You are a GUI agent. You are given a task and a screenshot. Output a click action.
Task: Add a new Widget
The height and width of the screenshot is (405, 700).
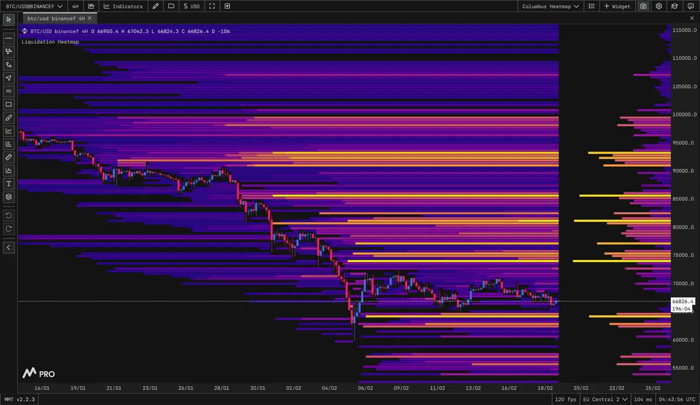point(617,6)
